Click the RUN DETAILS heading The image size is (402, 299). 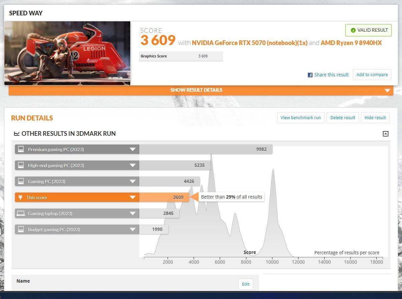point(32,118)
